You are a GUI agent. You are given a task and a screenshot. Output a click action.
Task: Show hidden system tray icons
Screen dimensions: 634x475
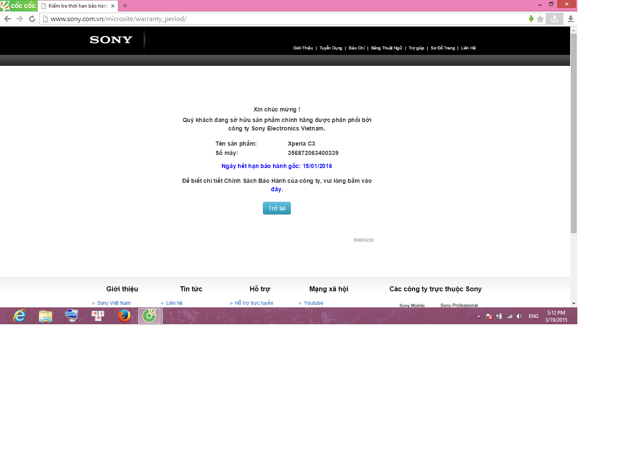coord(478,316)
